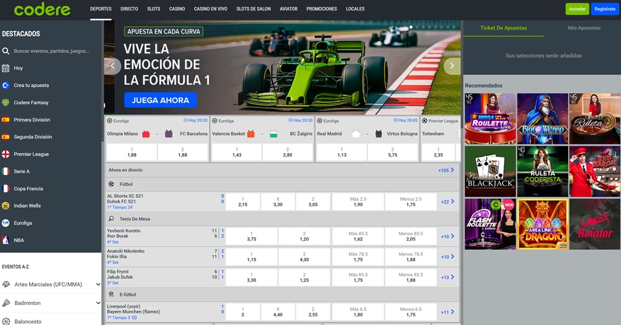
Task: Open the SLOTS menu
Action: pyautogui.click(x=153, y=9)
